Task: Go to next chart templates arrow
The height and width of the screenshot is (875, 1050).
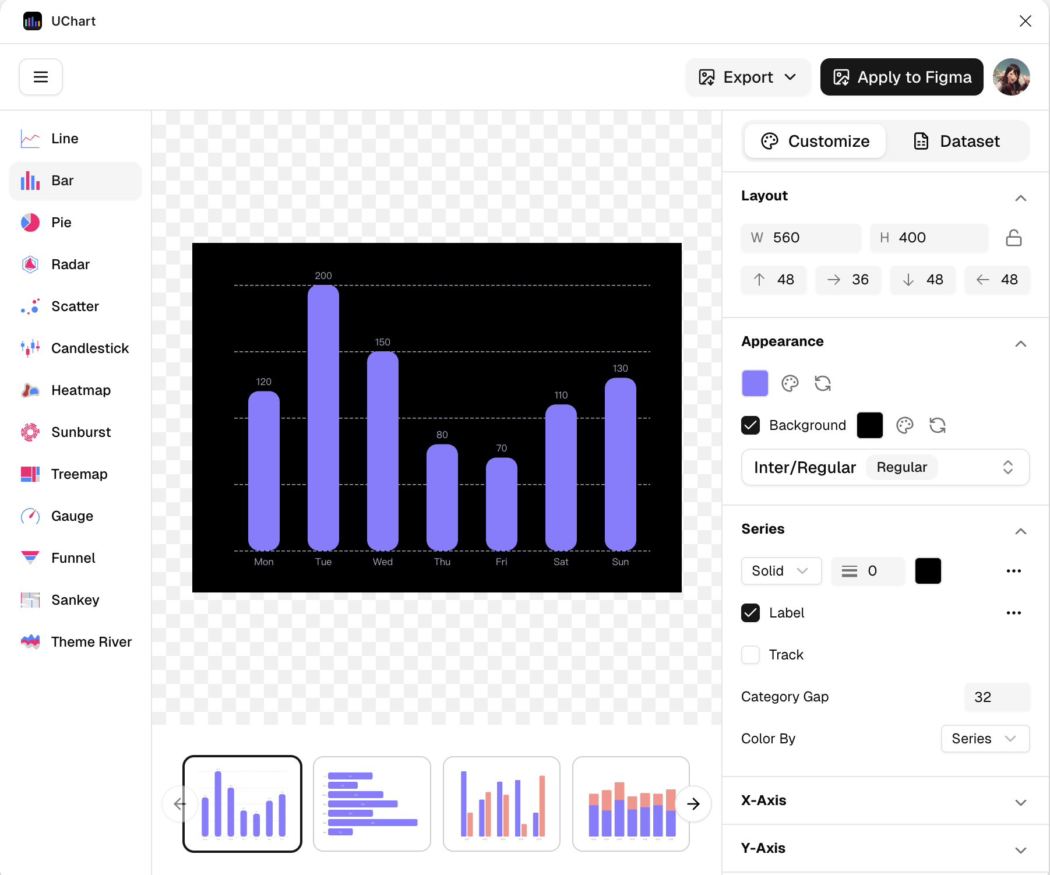Action: [x=693, y=804]
